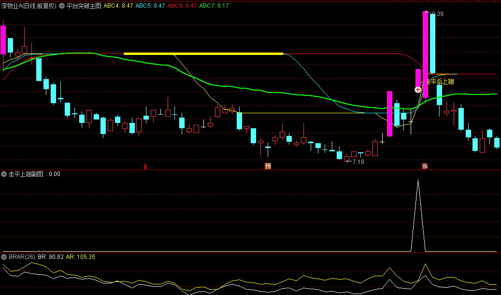The width and height of the screenshot is (501, 295).
Task: Click the 9.39 high price label
Action: pyautogui.click(x=437, y=14)
